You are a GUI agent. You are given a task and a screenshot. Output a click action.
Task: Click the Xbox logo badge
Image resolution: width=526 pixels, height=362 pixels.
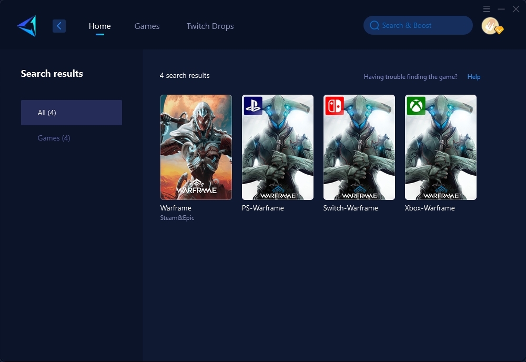(x=416, y=106)
